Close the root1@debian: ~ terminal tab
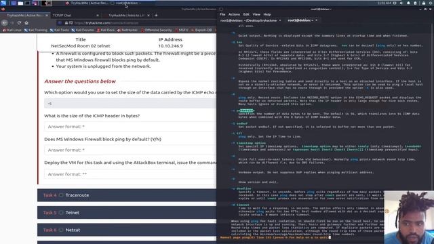434x244 pixels. (317, 20)
